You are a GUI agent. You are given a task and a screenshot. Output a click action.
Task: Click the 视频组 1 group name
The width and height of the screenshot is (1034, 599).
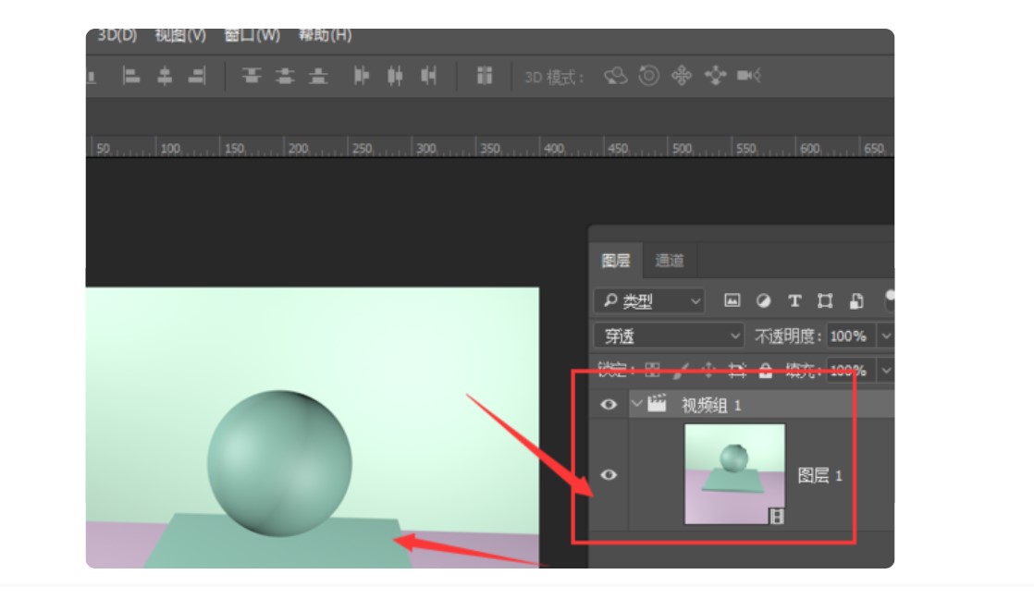(711, 405)
